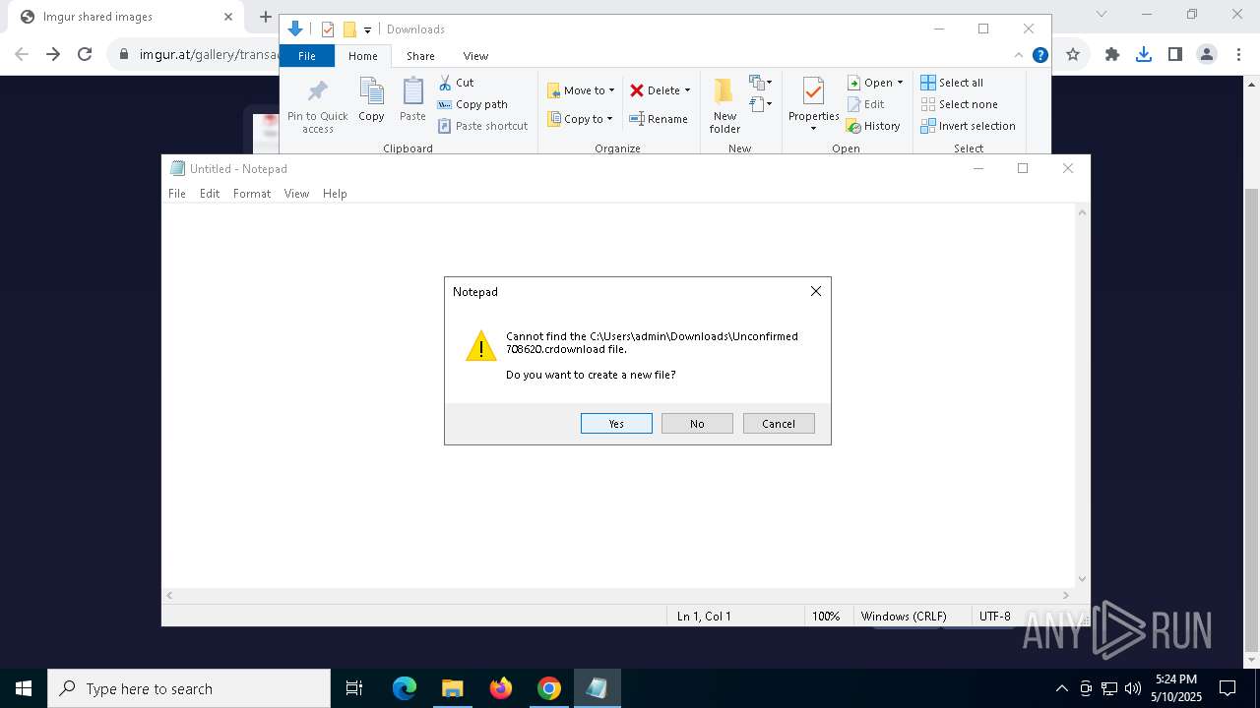Expand the Properties dropdown arrow
Viewport: 1260px width, 708px height.
click(813, 128)
